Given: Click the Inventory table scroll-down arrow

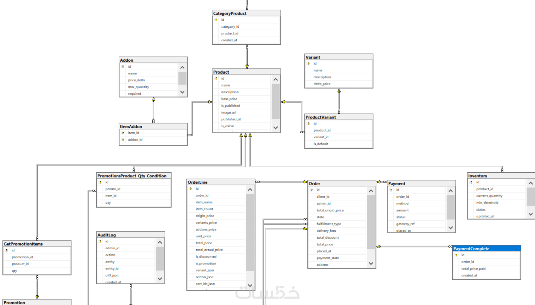Looking at the screenshot, I should [x=531, y=214].
